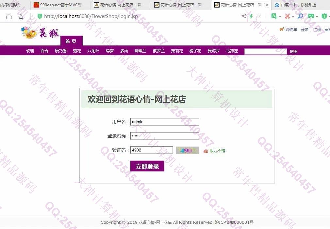Click the browser home icon
This screenshot has width=330, height=229.
click(x=9, y=16)
